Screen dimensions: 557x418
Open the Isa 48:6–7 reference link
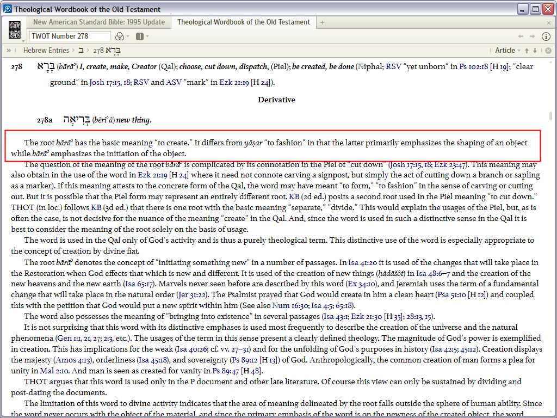(433, 273)
